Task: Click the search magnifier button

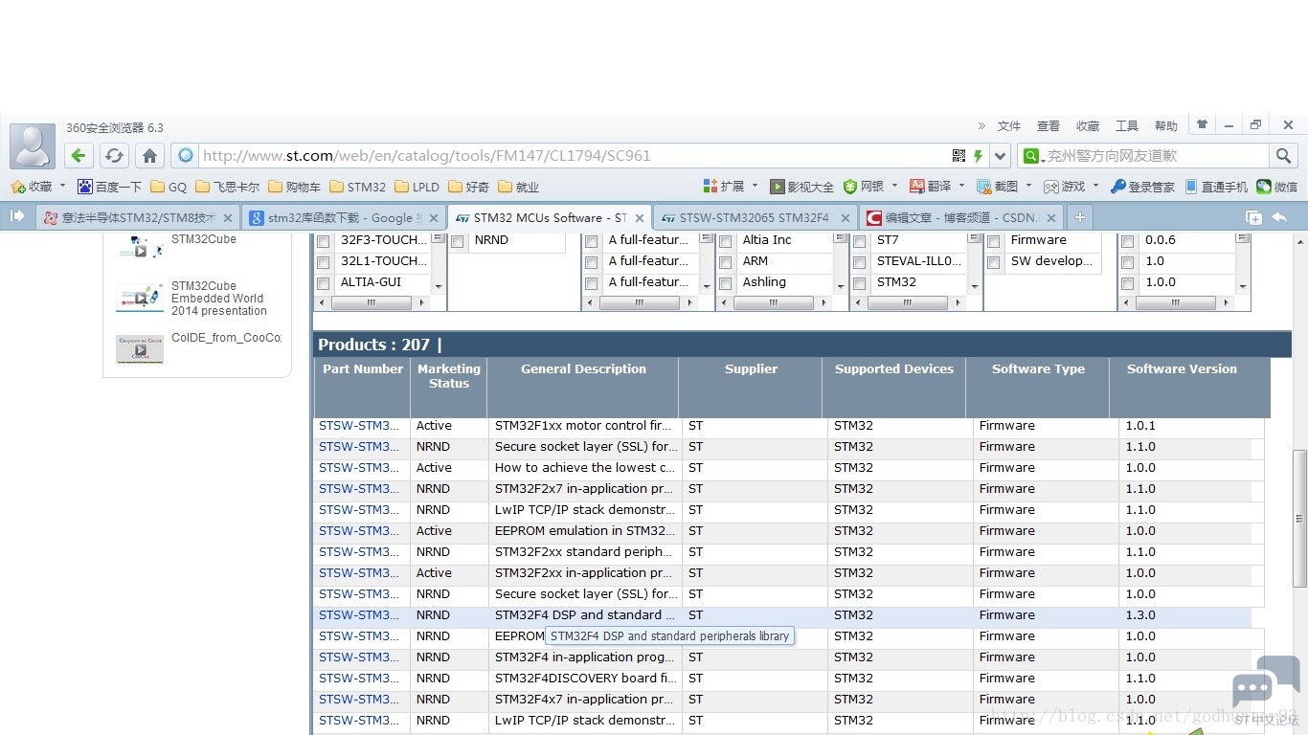Action: [1283, 156]
